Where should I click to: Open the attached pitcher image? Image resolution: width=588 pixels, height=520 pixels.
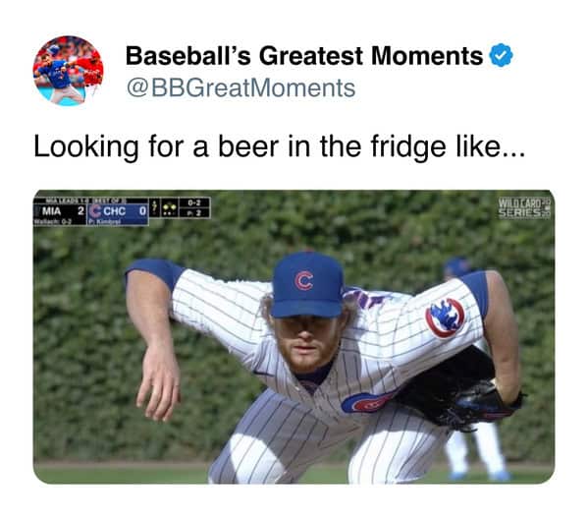click(294, 337)
